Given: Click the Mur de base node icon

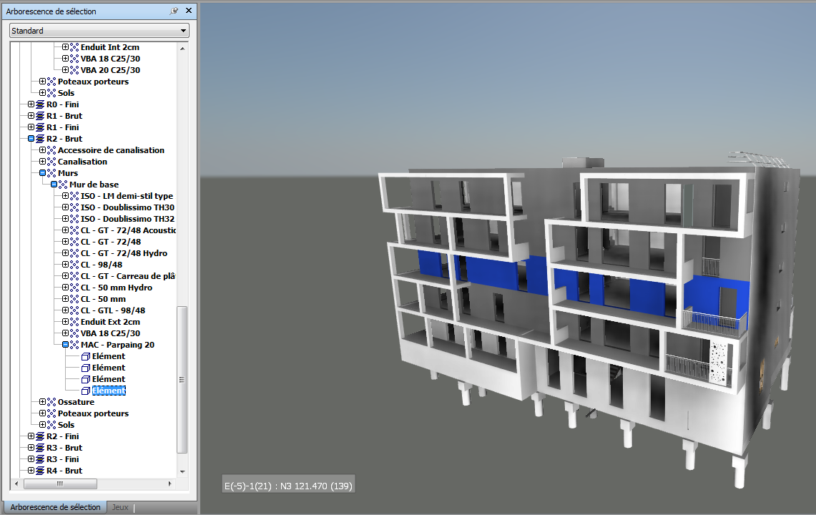Looking at the screenshot, I should tap(63, 185).
